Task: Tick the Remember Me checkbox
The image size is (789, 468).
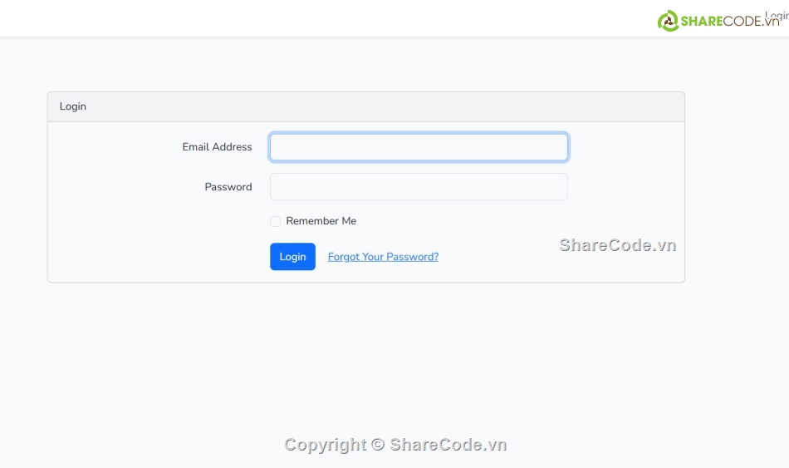Action: coord(275,221)
